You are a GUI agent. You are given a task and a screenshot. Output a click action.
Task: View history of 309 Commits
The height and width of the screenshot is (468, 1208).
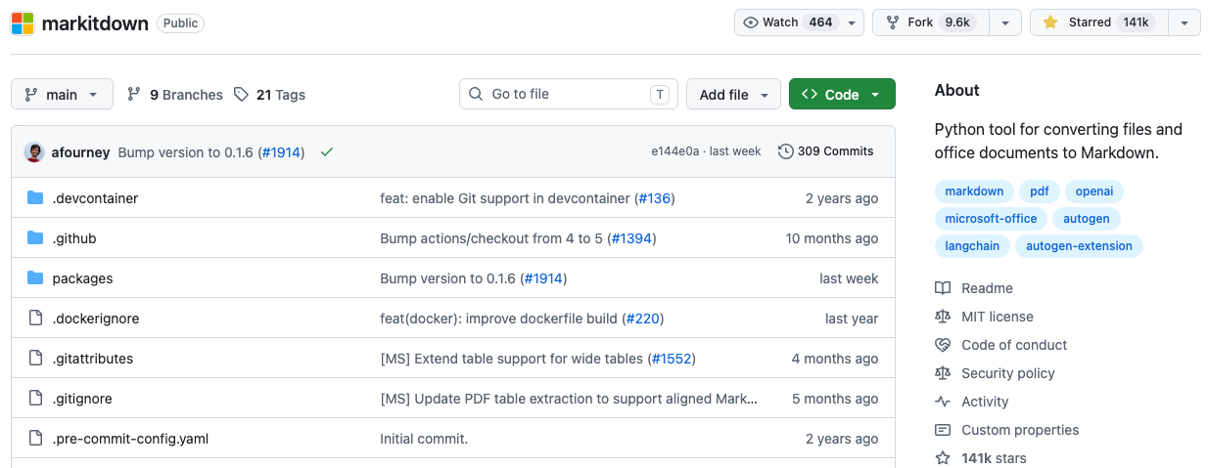point(825,151)
